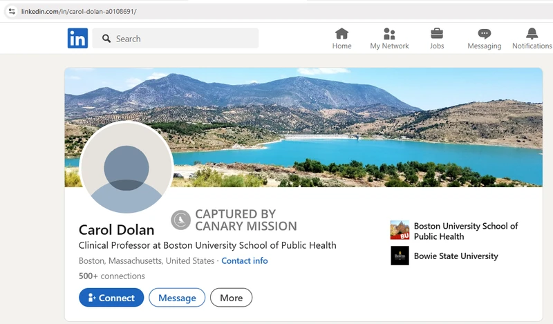
Task: Select the Home nav label
Action: coord(341,46)
